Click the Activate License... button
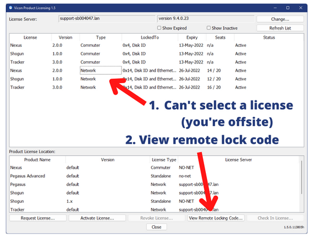311x238 pixels. [97, 218]
